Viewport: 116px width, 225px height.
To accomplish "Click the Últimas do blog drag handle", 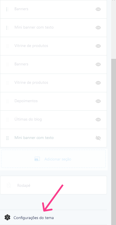I will 7,120.
